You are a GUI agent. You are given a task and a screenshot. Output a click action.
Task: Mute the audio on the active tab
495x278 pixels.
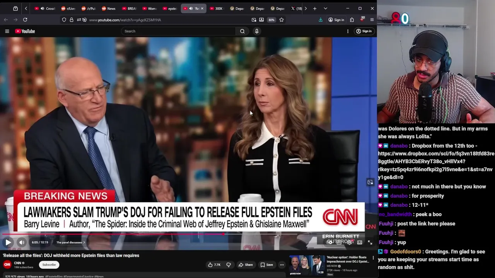191,8
